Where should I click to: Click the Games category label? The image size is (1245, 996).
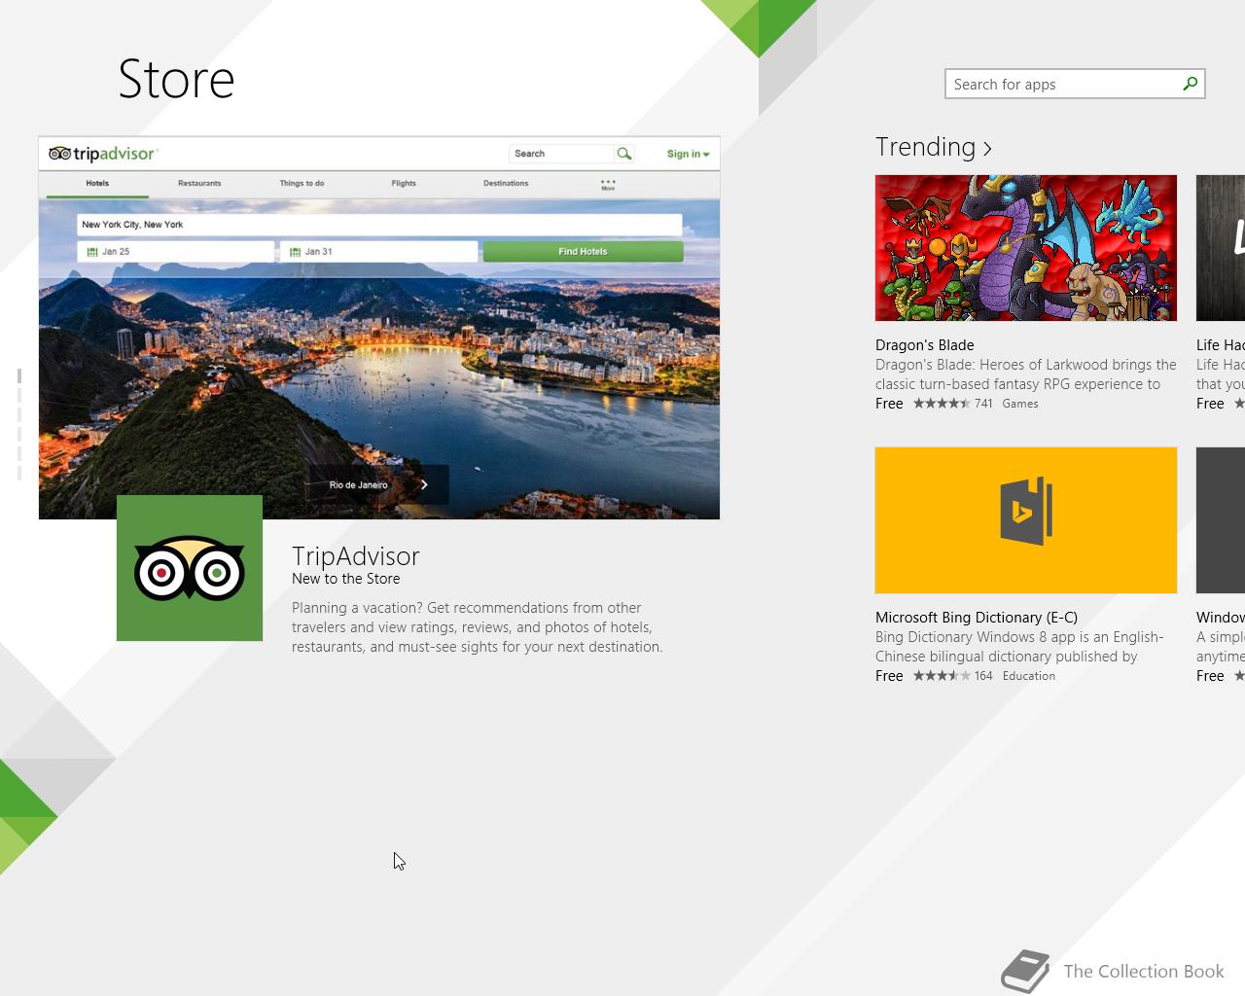click(1020, 404)
